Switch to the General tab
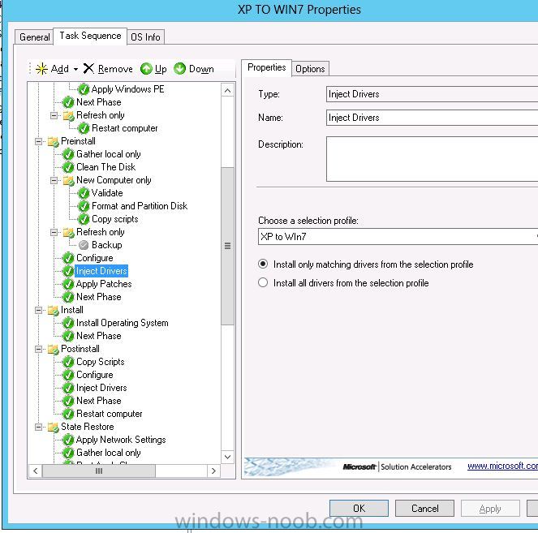The width and height of the screenshot is (538, 533). tap(34, 37)
